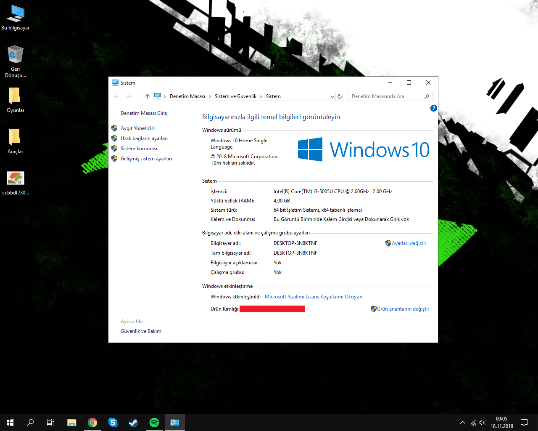Expand chevron after Sistem ve Güvenlik breadcrumb

(x=261, y=96)
